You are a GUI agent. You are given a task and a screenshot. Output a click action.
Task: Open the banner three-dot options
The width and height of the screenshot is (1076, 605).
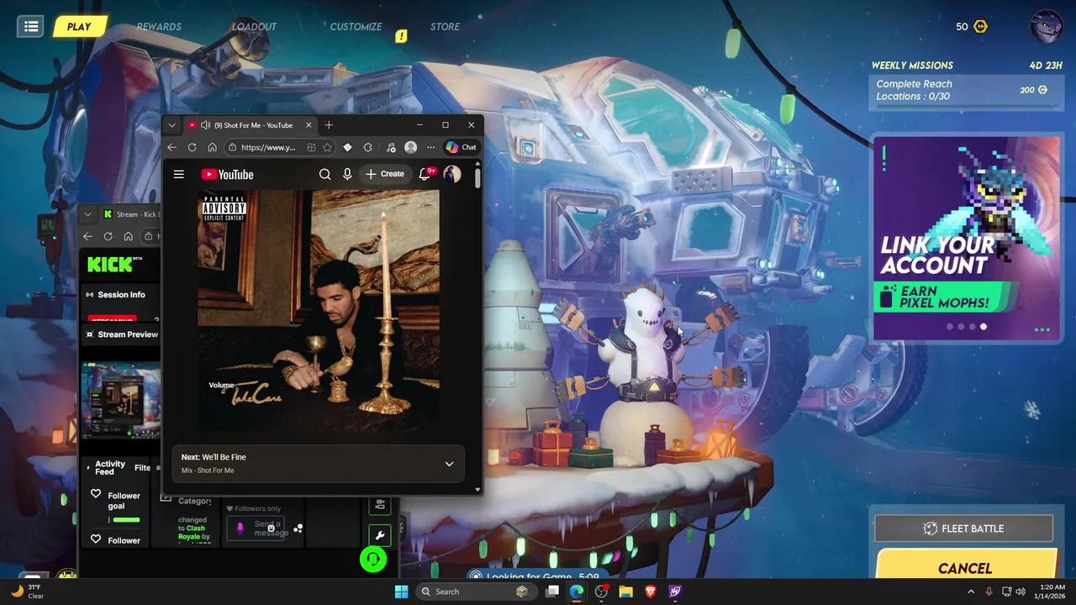(x=1042, y=330)
